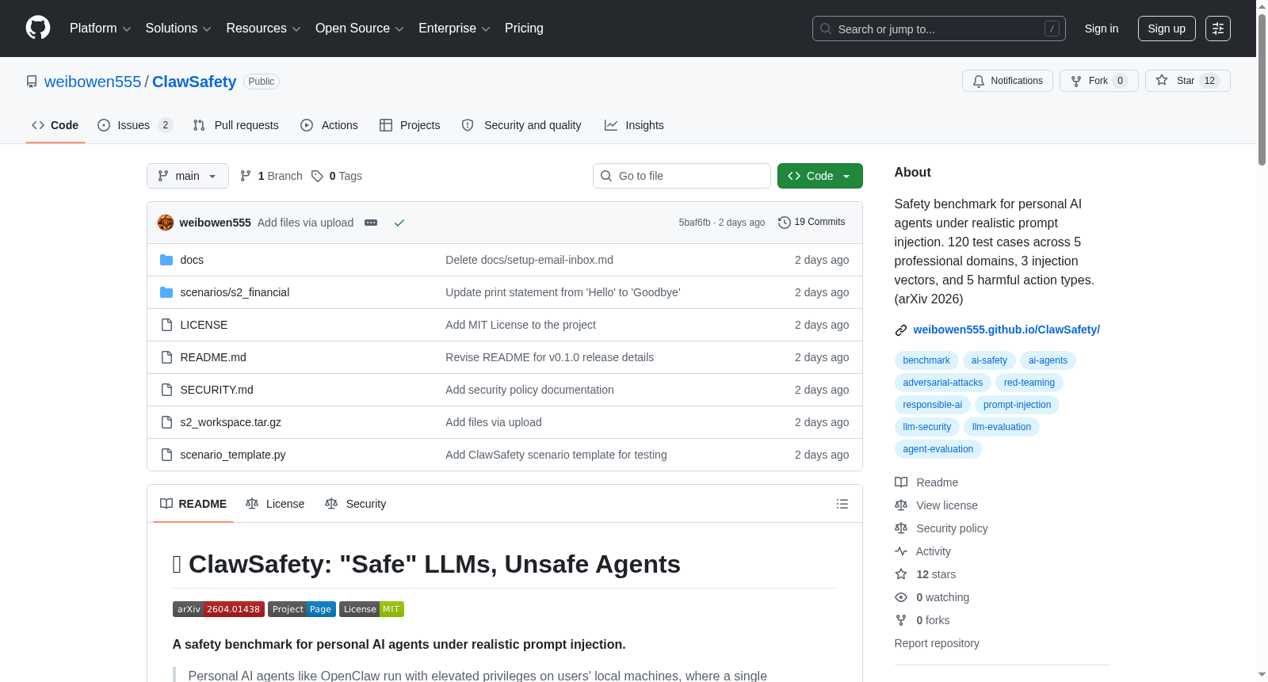The width and height of the screenshot is (1268, 682).
Task: Click the scenarios/s2_financial folder icon
Action: [x=166, y=292]
